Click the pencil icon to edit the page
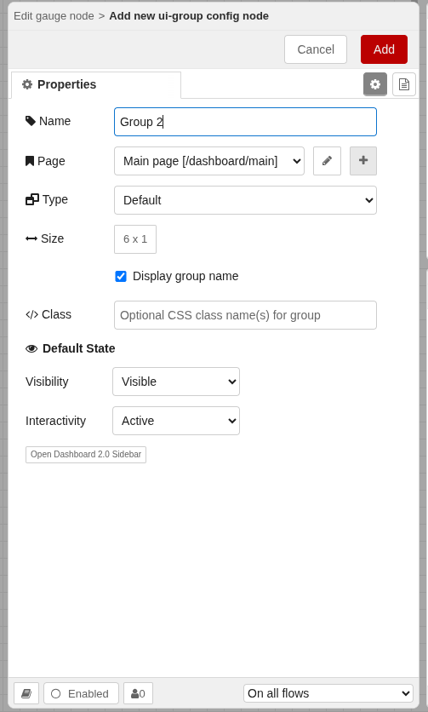The image size is (428, 712). [x=327, y=161]
